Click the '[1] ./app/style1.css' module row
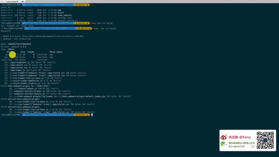The width and height of the screenshot is (279, 157). [28, 65]
